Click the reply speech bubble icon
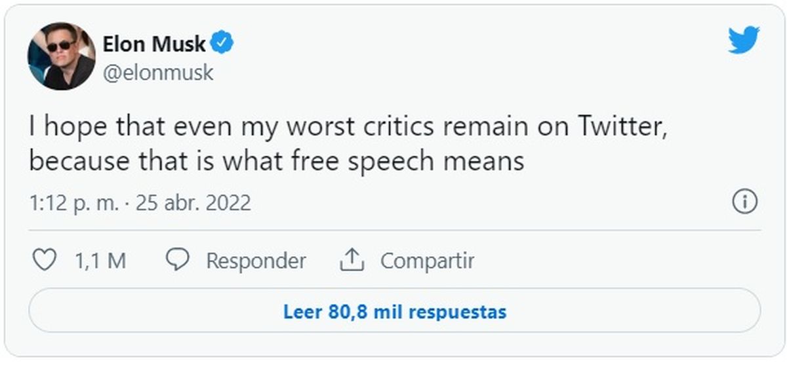This screenshot has width=787, height=374. click(177, 260)
